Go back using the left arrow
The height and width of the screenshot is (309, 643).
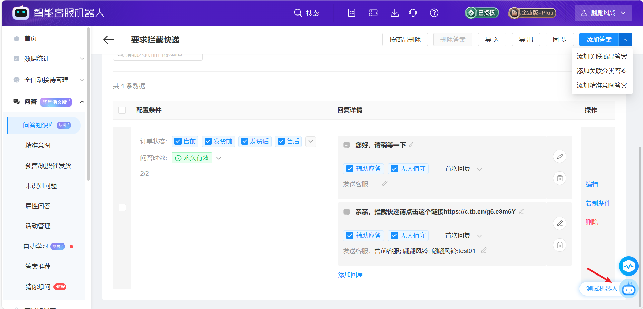(x=108, y=40)
